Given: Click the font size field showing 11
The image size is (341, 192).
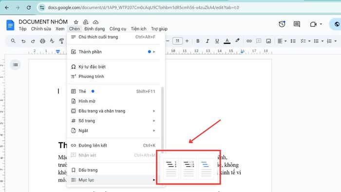Looking at the screenshot, I should coord(177,41).
